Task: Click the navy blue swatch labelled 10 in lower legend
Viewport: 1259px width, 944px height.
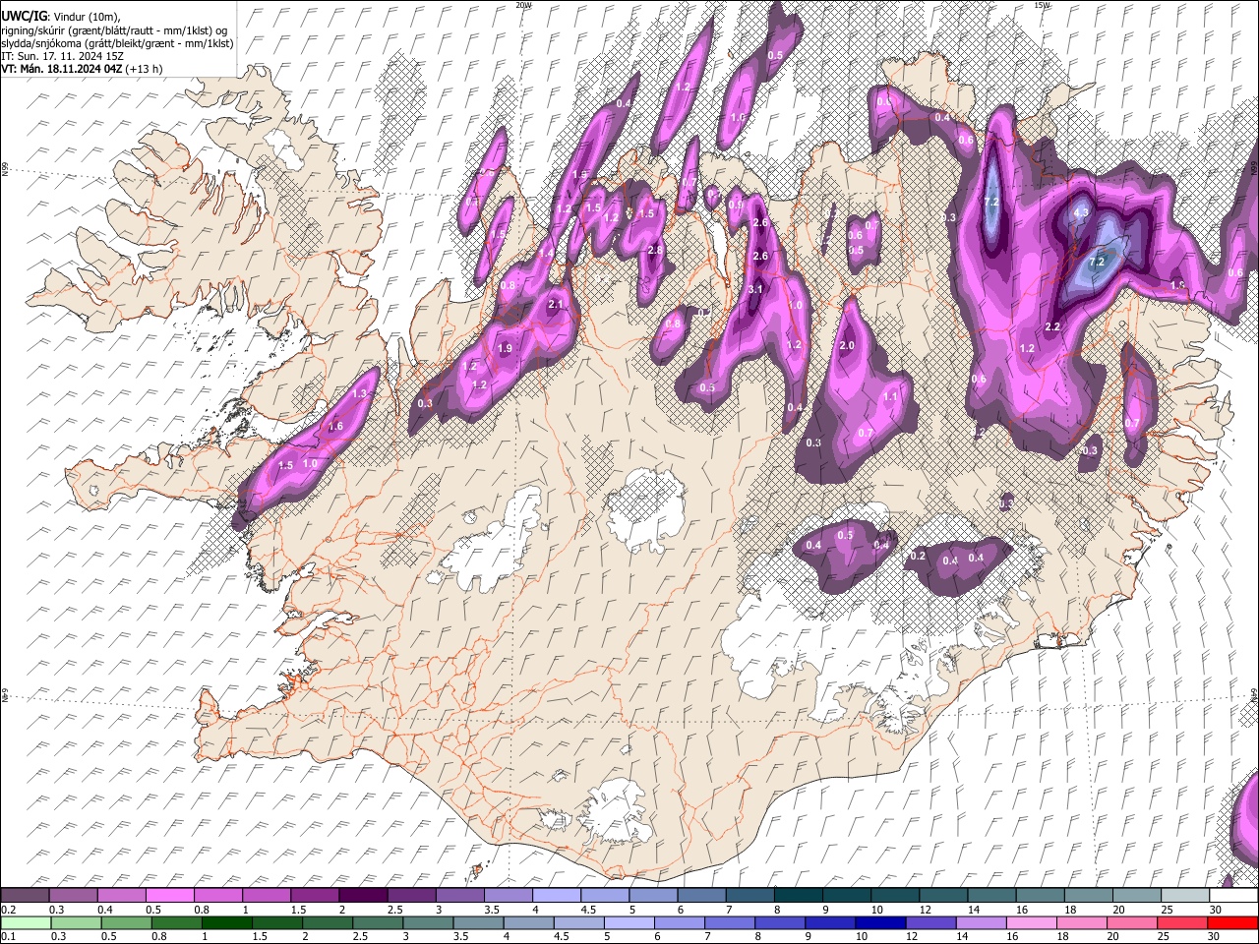Action: pyautogui.click(x=880, y=923)
